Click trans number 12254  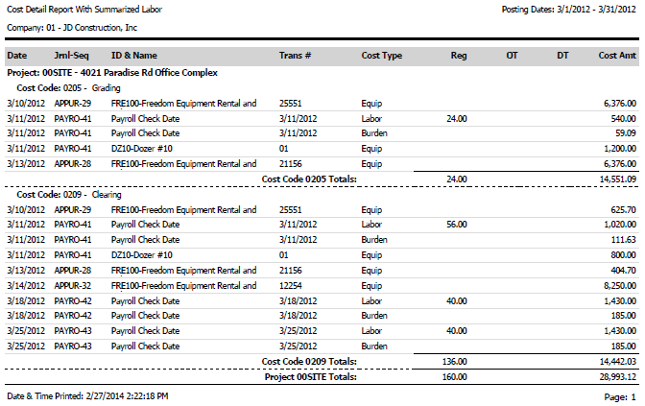pyautogui.click(x=291, y=285)
